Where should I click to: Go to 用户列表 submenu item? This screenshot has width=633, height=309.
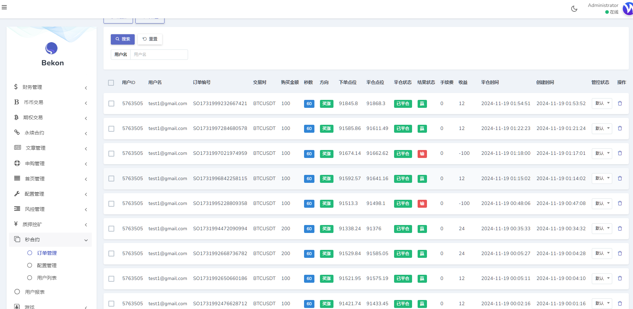point(47,278)
